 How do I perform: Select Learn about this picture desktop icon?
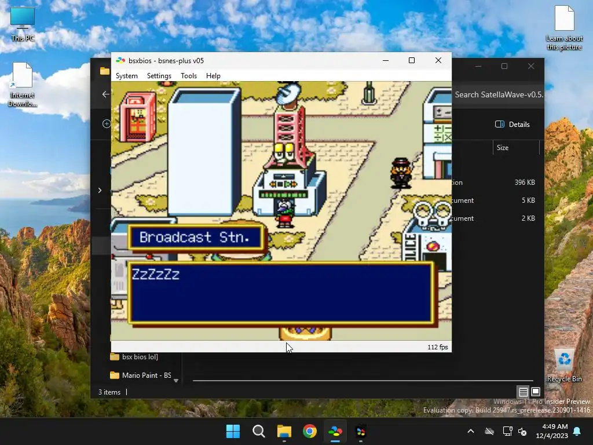(x=564, y=28)
